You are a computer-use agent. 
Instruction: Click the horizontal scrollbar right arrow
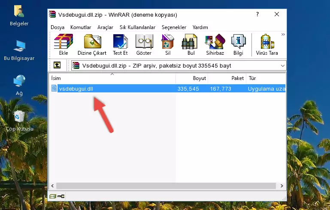282,186
